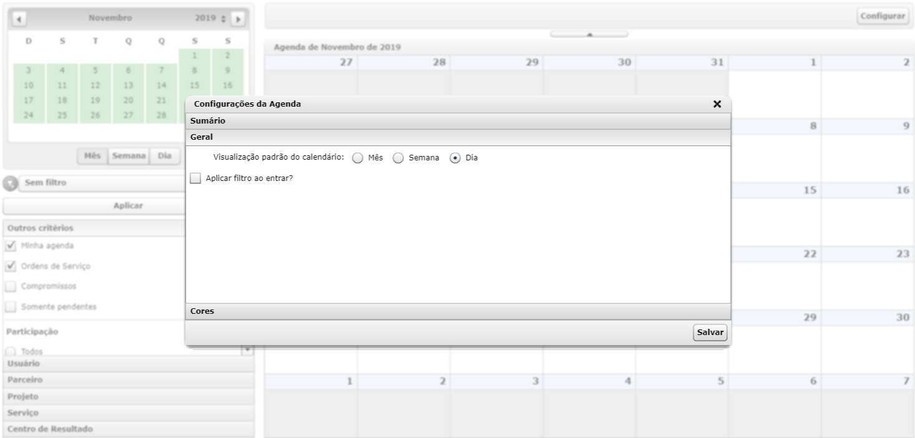The height and width of the screenshot is (438, 915).
Task: Expand the Projeto filter section
Action: (129, 397)
